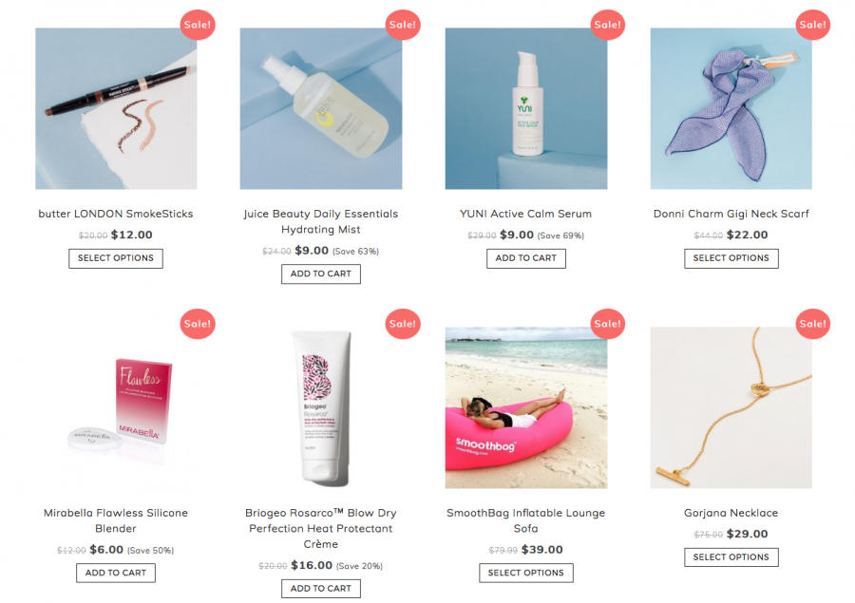Click Sale badge on Juice Beauty Hydrating Mist

tap(403, 25)
